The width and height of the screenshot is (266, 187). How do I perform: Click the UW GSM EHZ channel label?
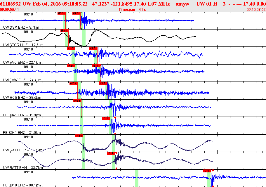[x=21, y=27]
